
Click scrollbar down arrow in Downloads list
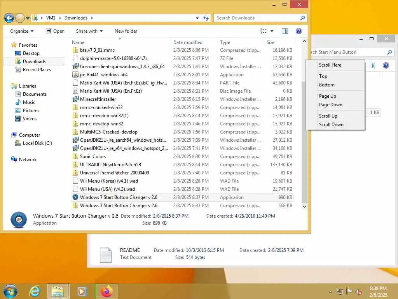click(304, 206)
